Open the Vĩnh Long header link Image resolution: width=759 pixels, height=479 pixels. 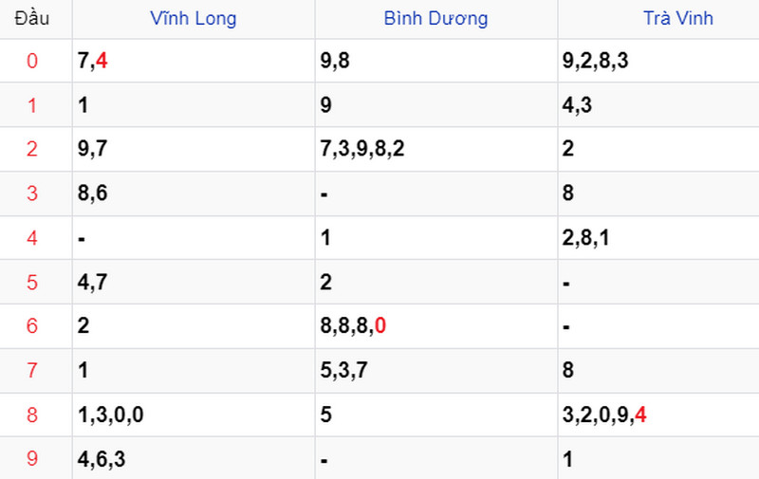click(x=194, y=18)
